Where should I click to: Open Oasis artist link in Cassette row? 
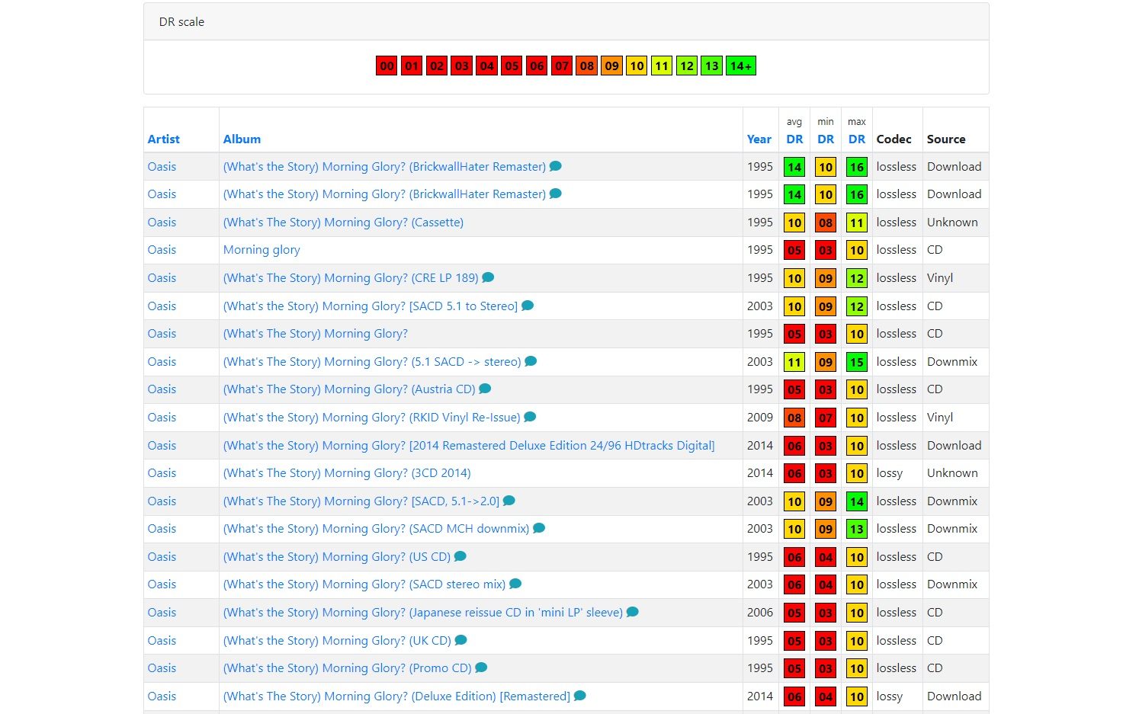(162, 222)
